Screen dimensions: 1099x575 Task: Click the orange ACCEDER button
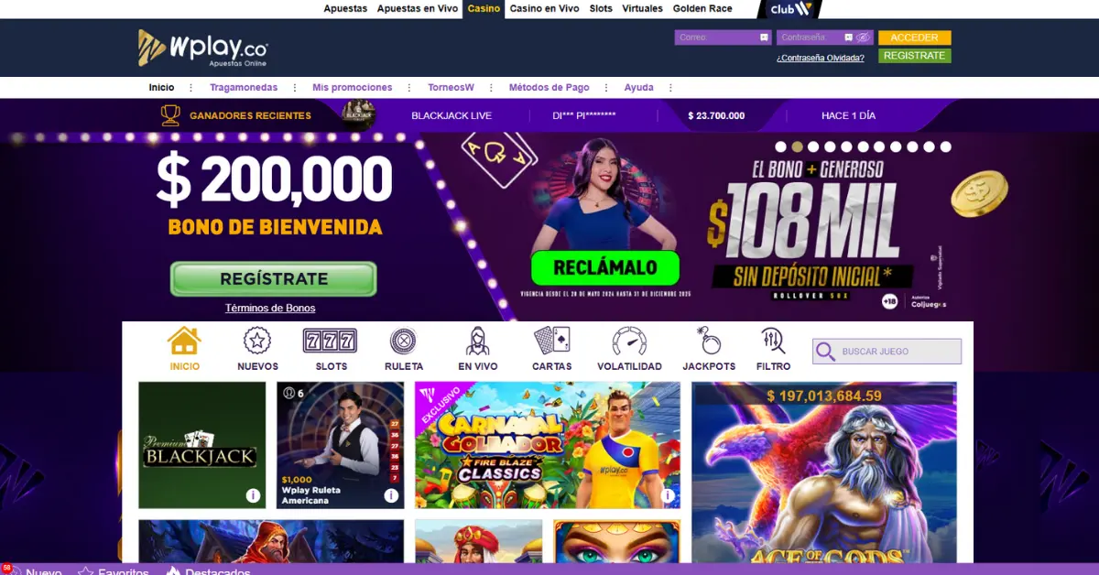(914, 38)
